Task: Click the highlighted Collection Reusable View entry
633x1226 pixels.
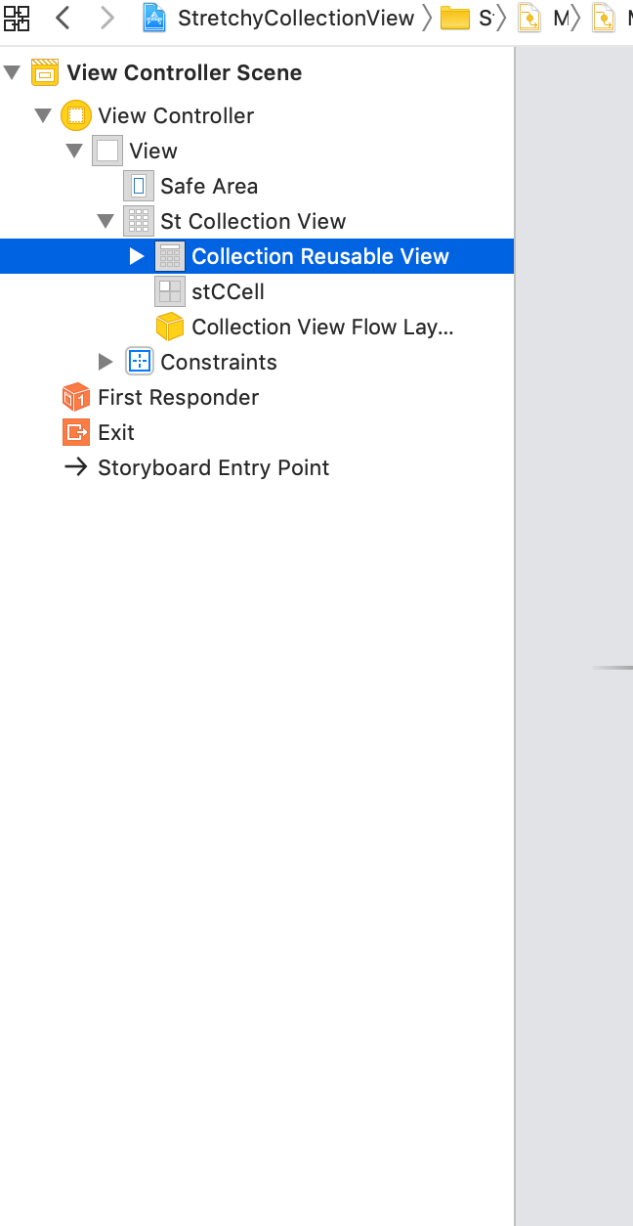Action: [x=320, y=256]
